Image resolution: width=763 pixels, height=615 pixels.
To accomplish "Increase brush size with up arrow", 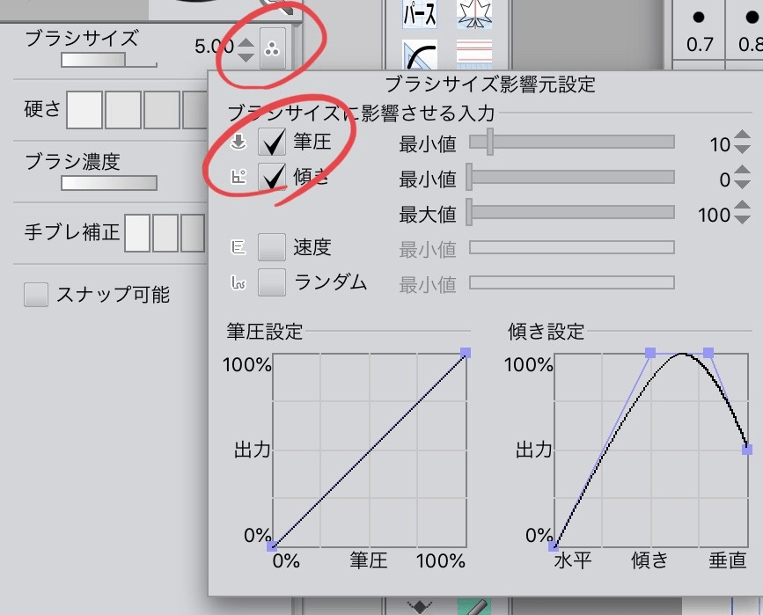I will [246, 43].
